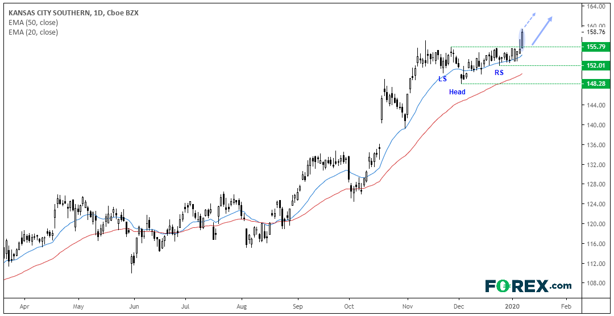Click the KANSAS CITY SOUTHERN chart title
The image size is (614, 316).
point(73,13)
